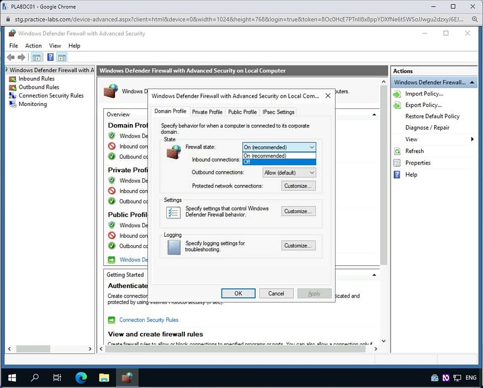483x388 pixels.
Task: Click the Connection Security Rules link
Action: point(149,320)
